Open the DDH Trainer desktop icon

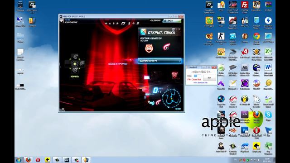click(32, 7)
